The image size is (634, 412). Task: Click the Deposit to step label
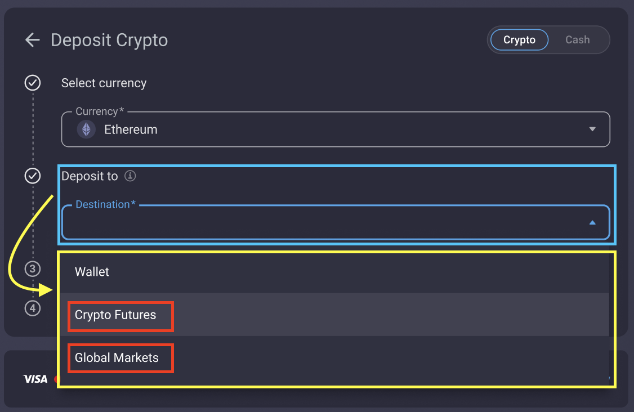point(90,176)
